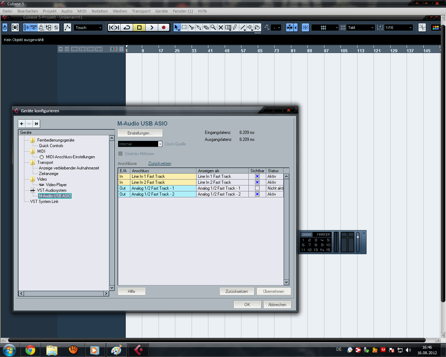Click the volume speaker tray icon
Viewport: 446px width, 357px height.
coord(408,350)
